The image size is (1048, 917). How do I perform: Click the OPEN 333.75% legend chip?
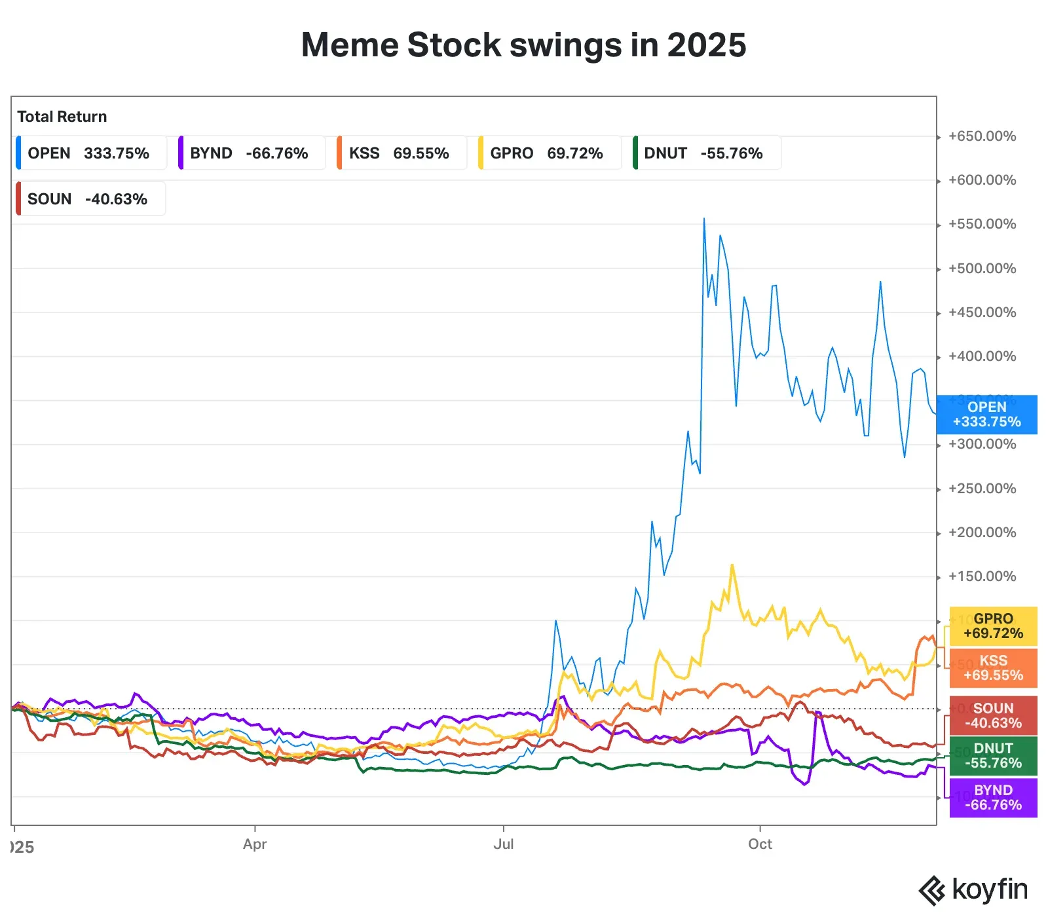pos(91,153)
